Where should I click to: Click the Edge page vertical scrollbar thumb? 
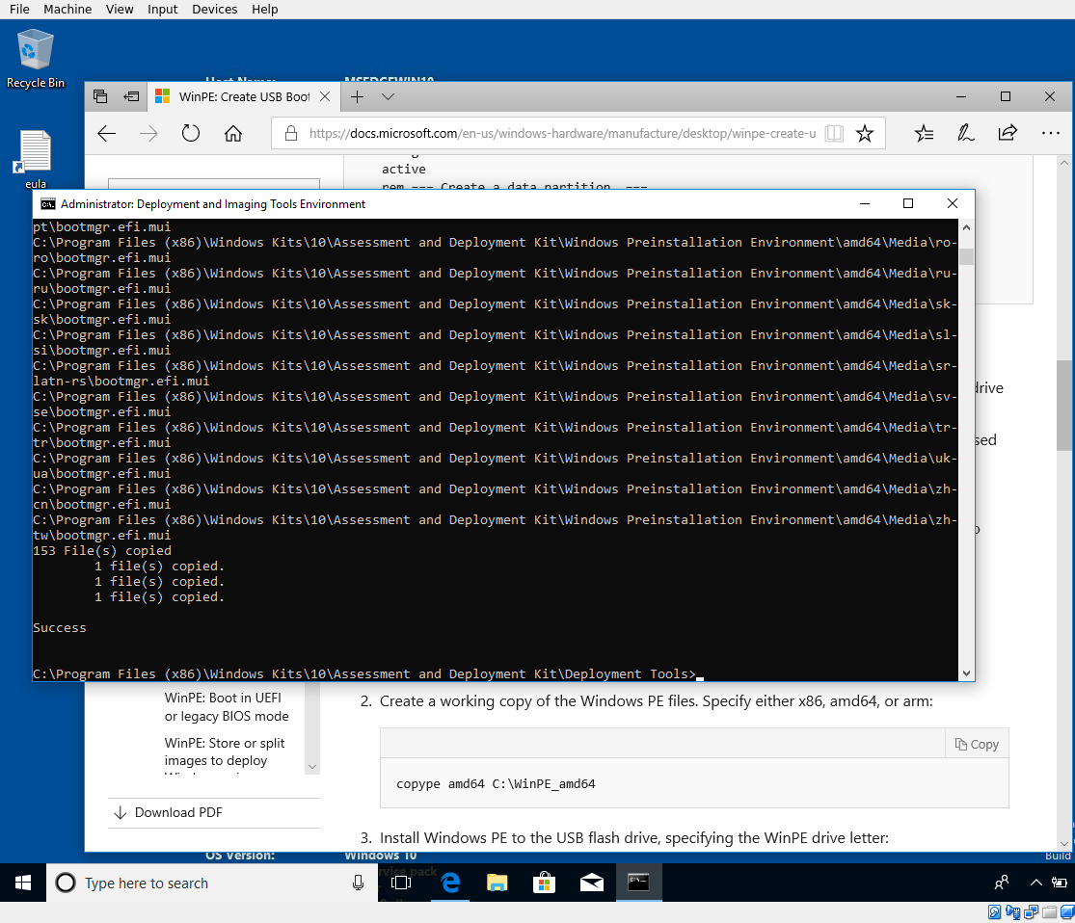1064,405
